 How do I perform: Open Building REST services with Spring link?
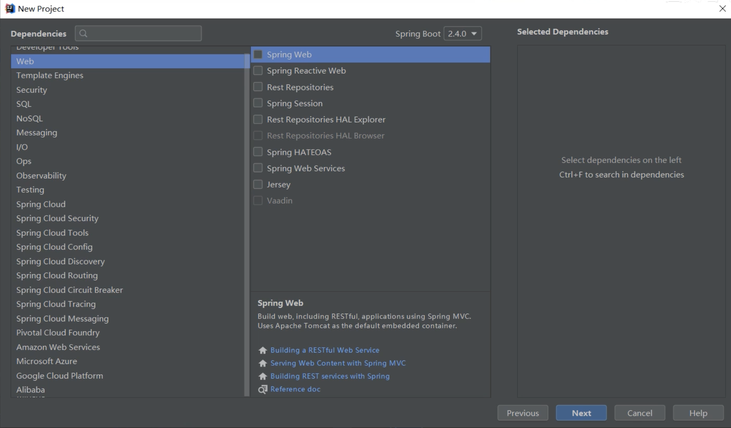coord(330,376)
